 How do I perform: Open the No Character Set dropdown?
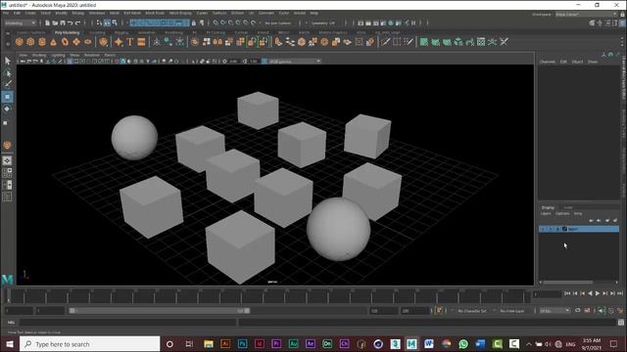(472, 311)
